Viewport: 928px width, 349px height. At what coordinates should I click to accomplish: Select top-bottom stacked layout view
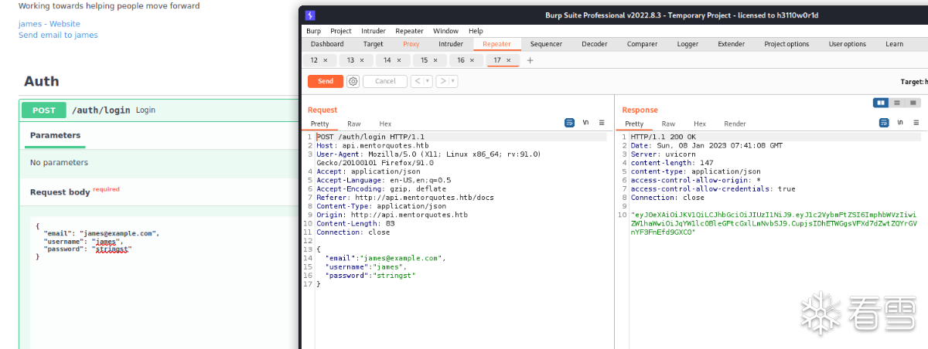897,102
